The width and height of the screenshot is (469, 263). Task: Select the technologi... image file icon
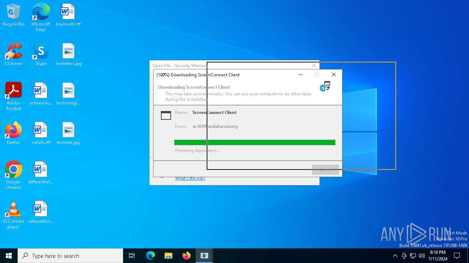pos(68,94)
